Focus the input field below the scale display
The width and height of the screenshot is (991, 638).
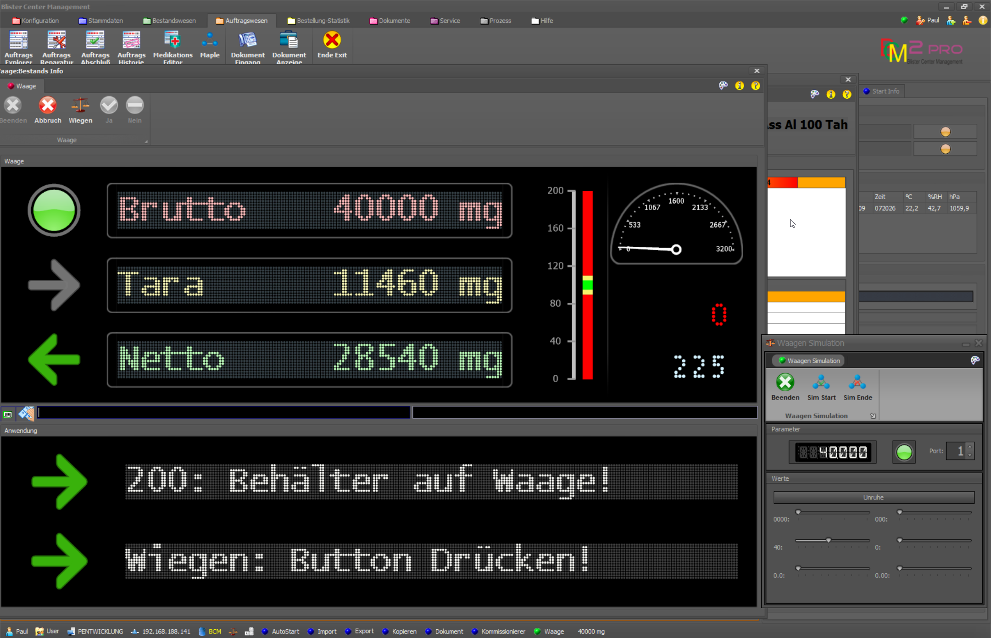223,413
